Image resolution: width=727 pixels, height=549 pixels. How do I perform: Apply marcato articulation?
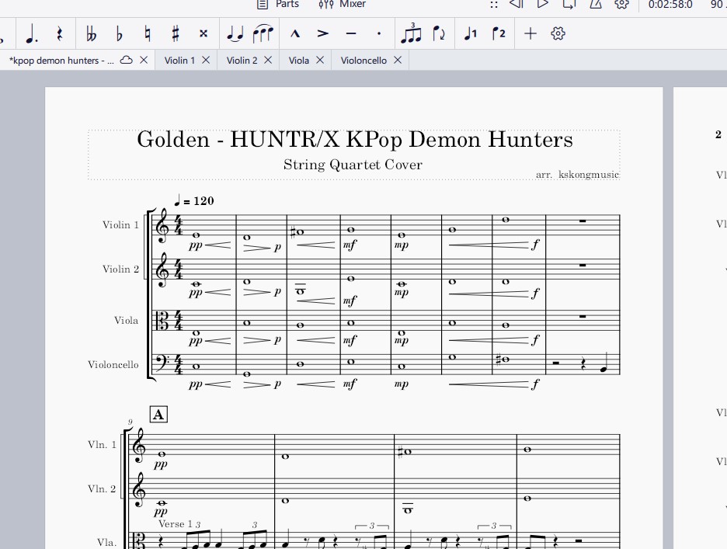click(295, 33)
